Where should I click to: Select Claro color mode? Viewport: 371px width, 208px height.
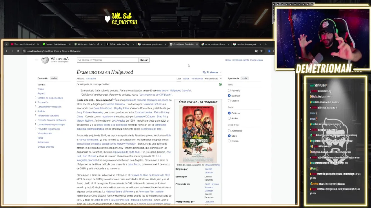tap(229, 136)
